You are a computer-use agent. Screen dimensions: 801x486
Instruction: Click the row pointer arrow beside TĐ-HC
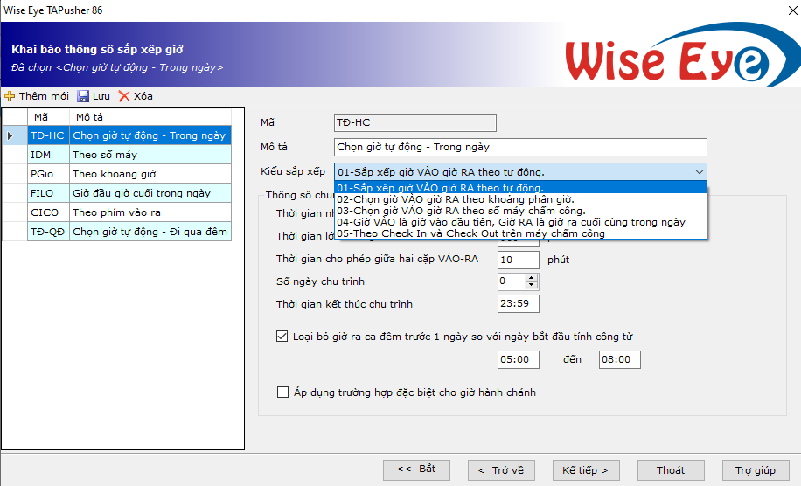[10, 135]
